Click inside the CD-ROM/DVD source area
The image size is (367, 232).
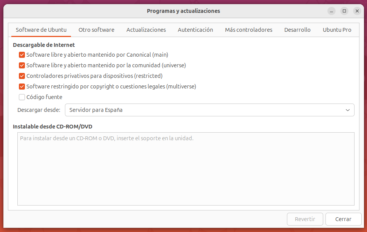[x=186, y=169]
